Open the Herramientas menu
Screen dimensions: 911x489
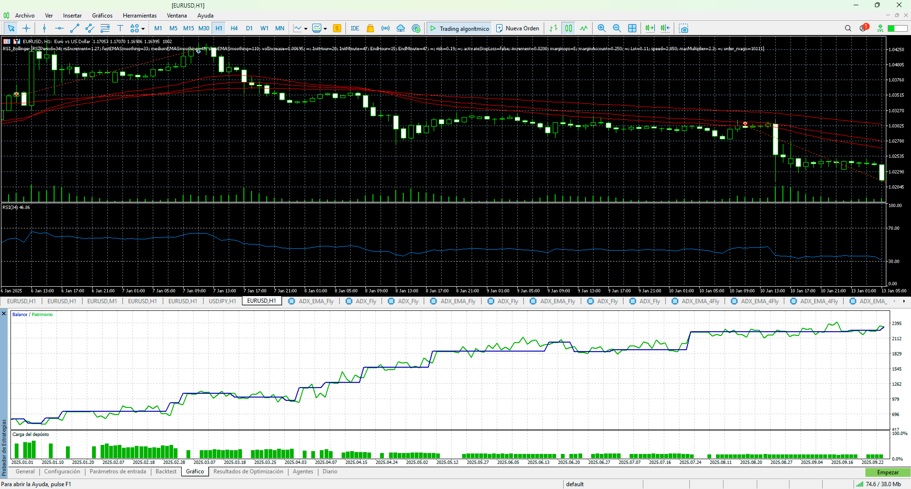click(x=139, y=16)
